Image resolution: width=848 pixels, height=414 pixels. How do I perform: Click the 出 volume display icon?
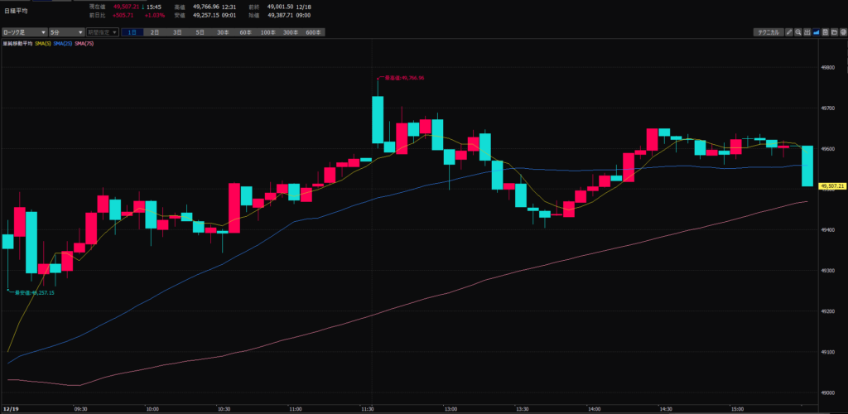tap(807, 32)
